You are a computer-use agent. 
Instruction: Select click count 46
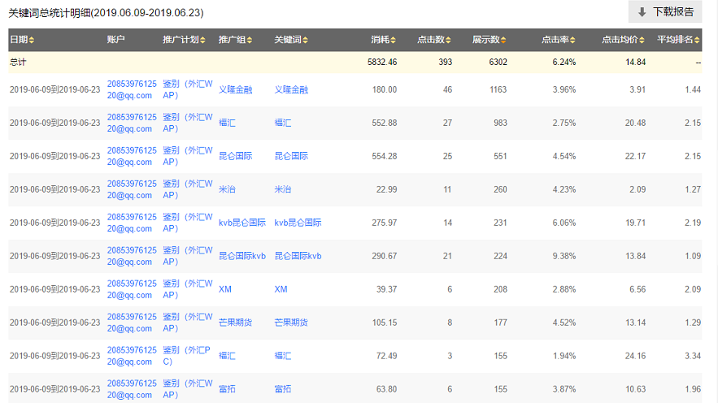448,89
